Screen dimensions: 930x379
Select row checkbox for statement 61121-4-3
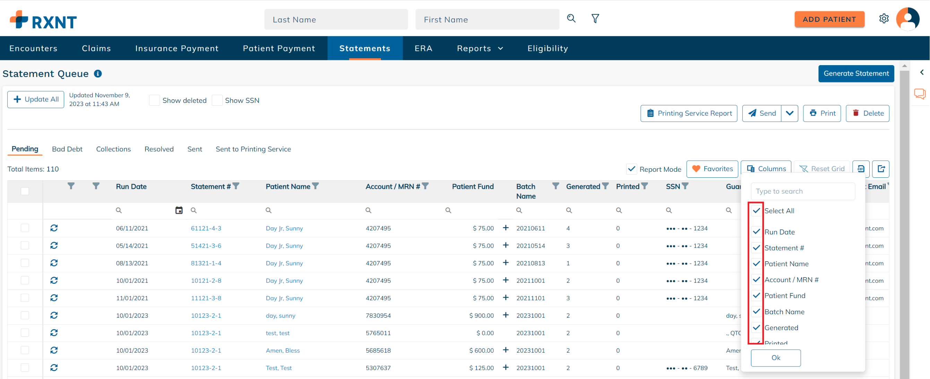pos(25,228)
